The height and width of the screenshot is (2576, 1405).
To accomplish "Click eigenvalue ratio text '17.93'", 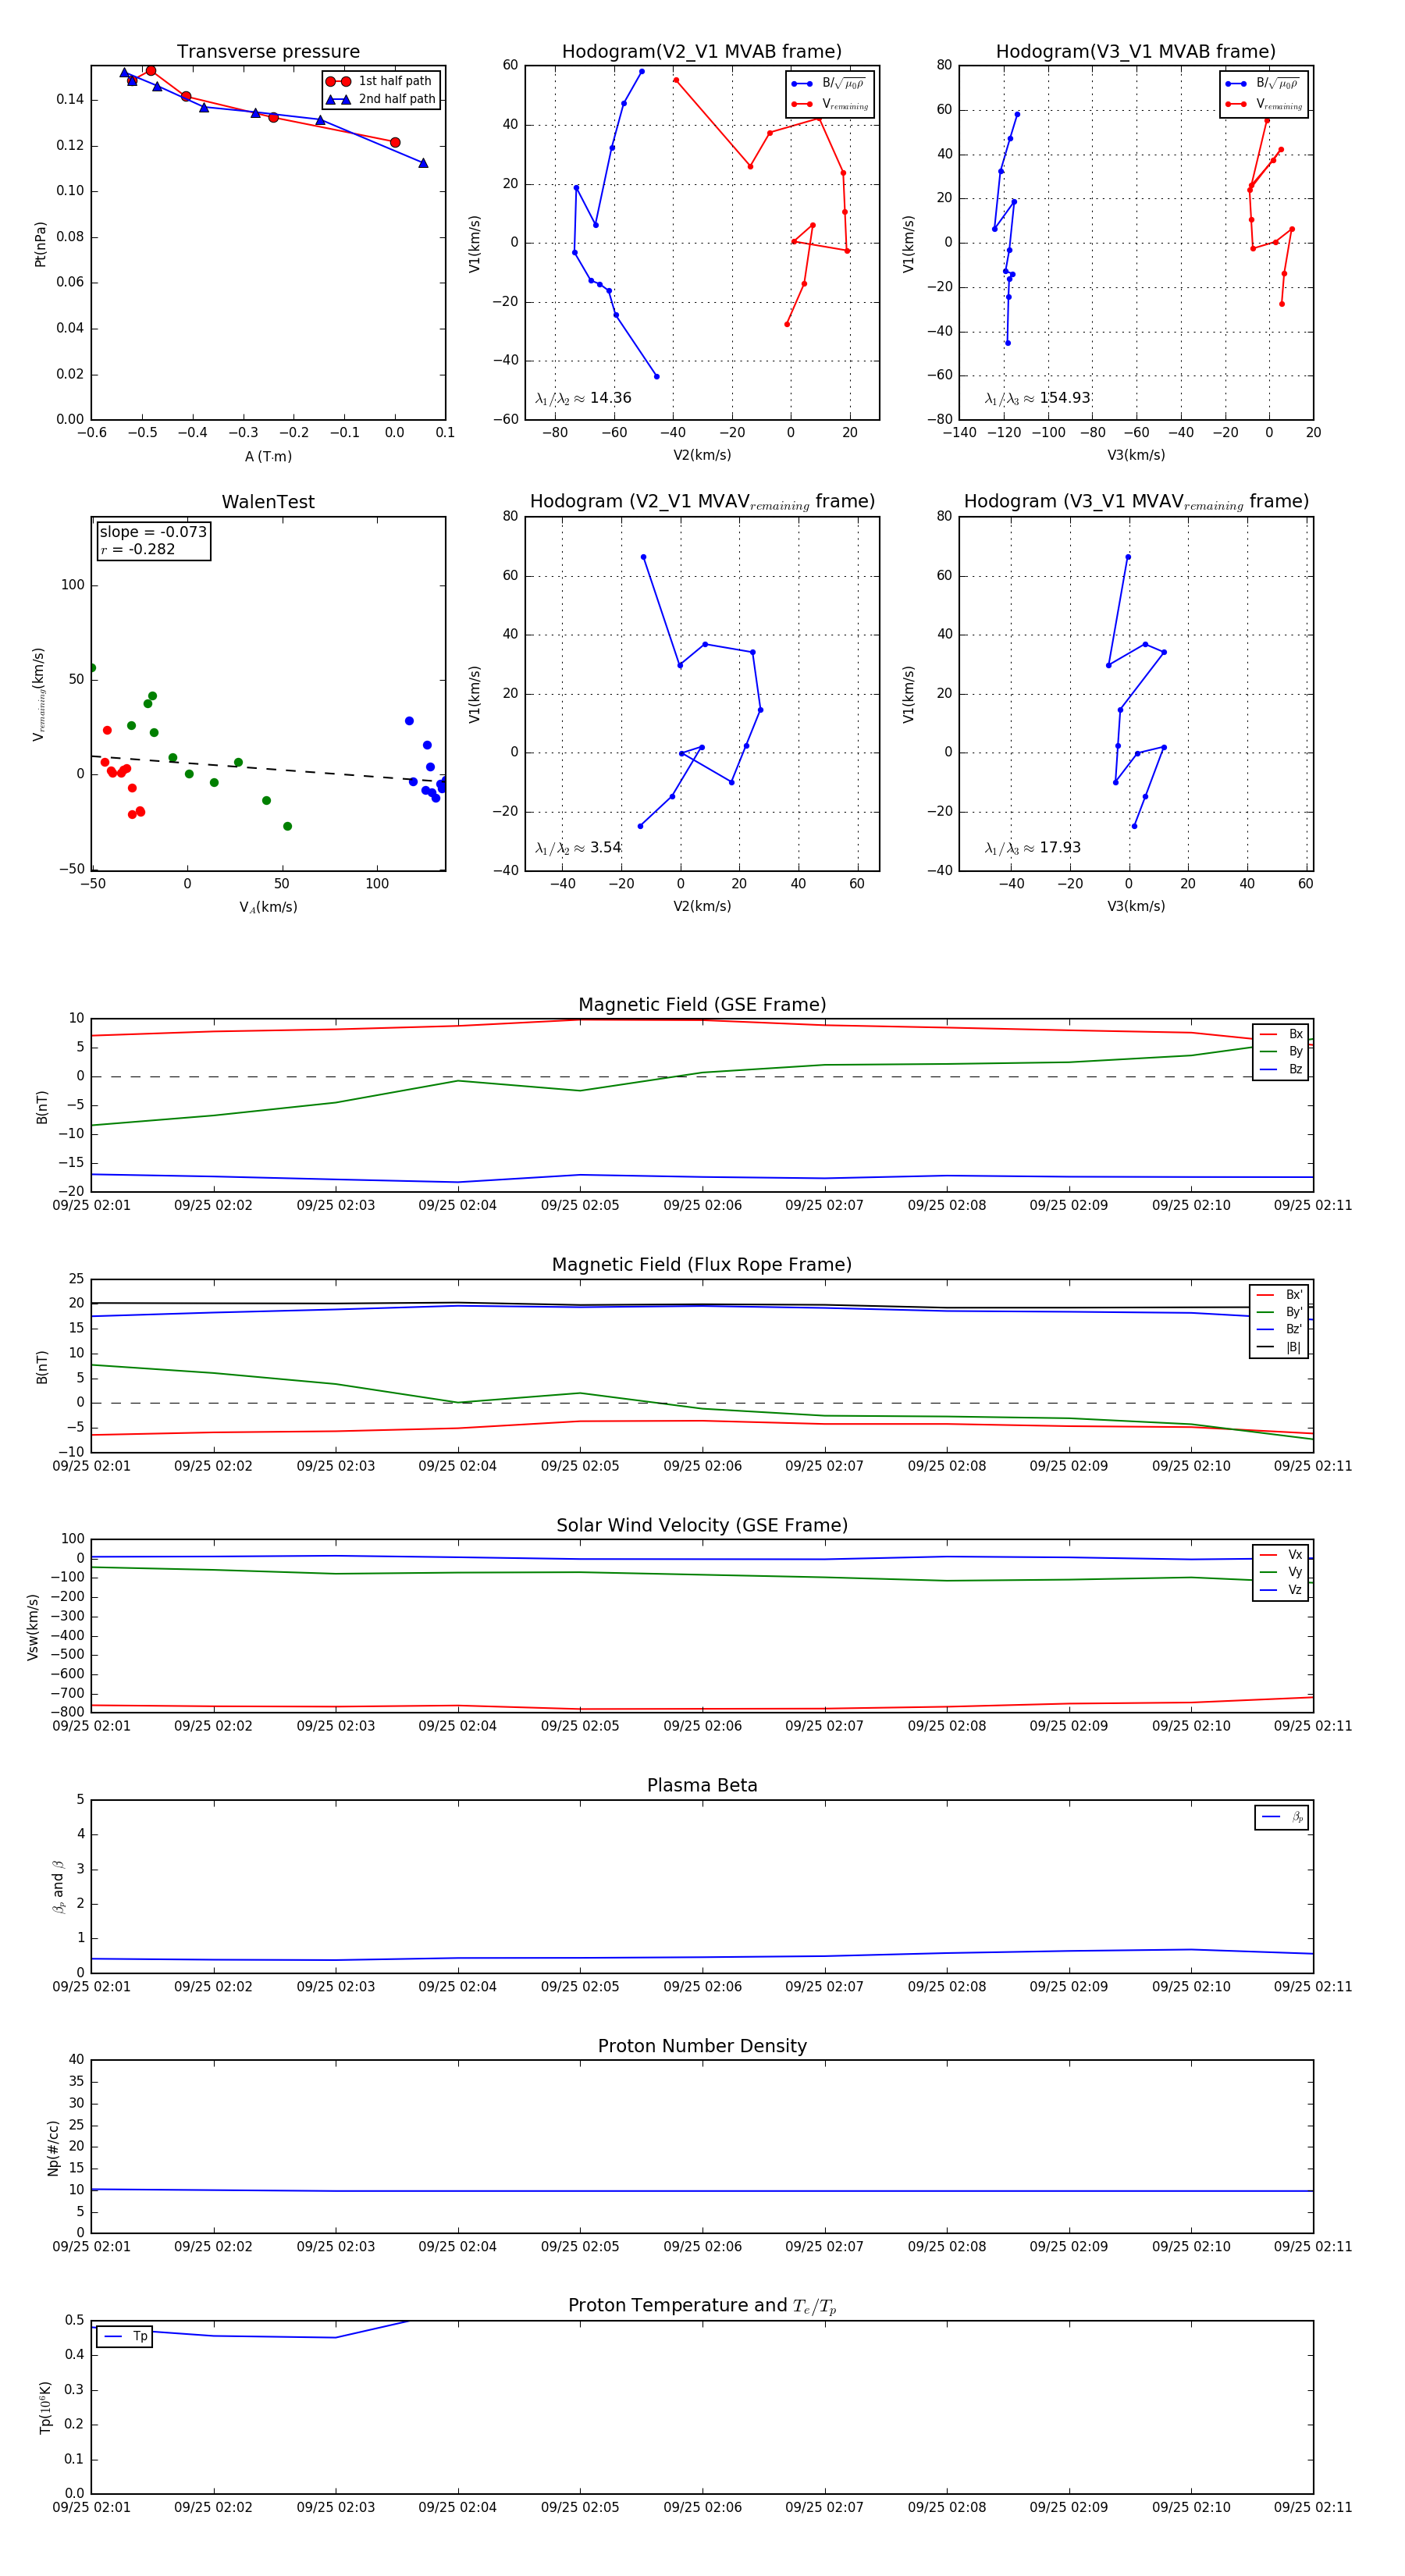I will coord(1060,848).
